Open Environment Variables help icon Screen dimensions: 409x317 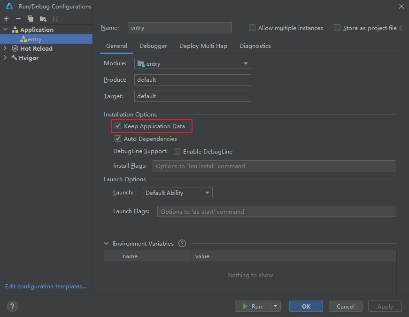[182, 243]
